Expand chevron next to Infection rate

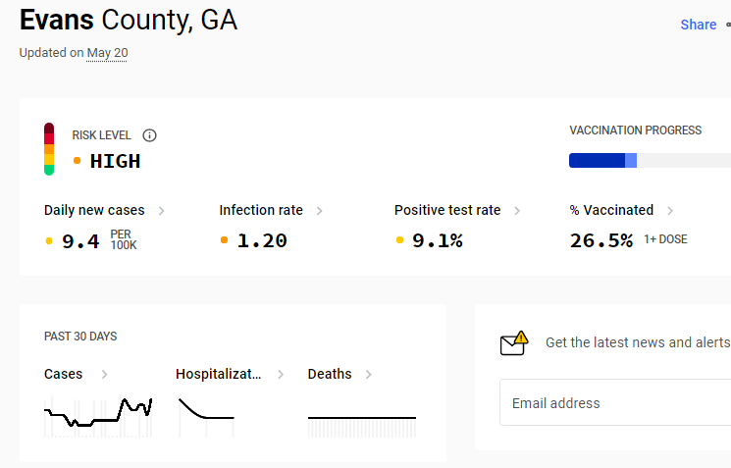point(319,211)
